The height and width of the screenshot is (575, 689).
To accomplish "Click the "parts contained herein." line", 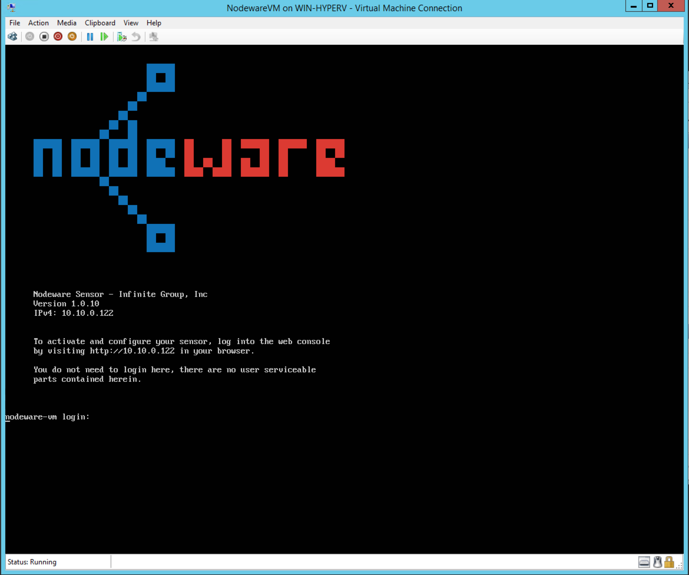I will tap(87, 379).
